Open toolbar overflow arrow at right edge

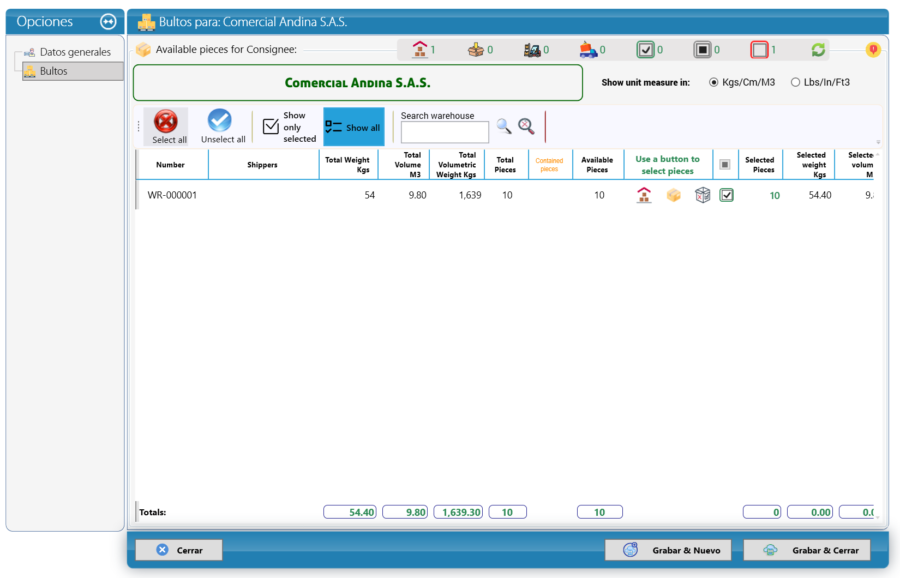click(x=878, y=142)
